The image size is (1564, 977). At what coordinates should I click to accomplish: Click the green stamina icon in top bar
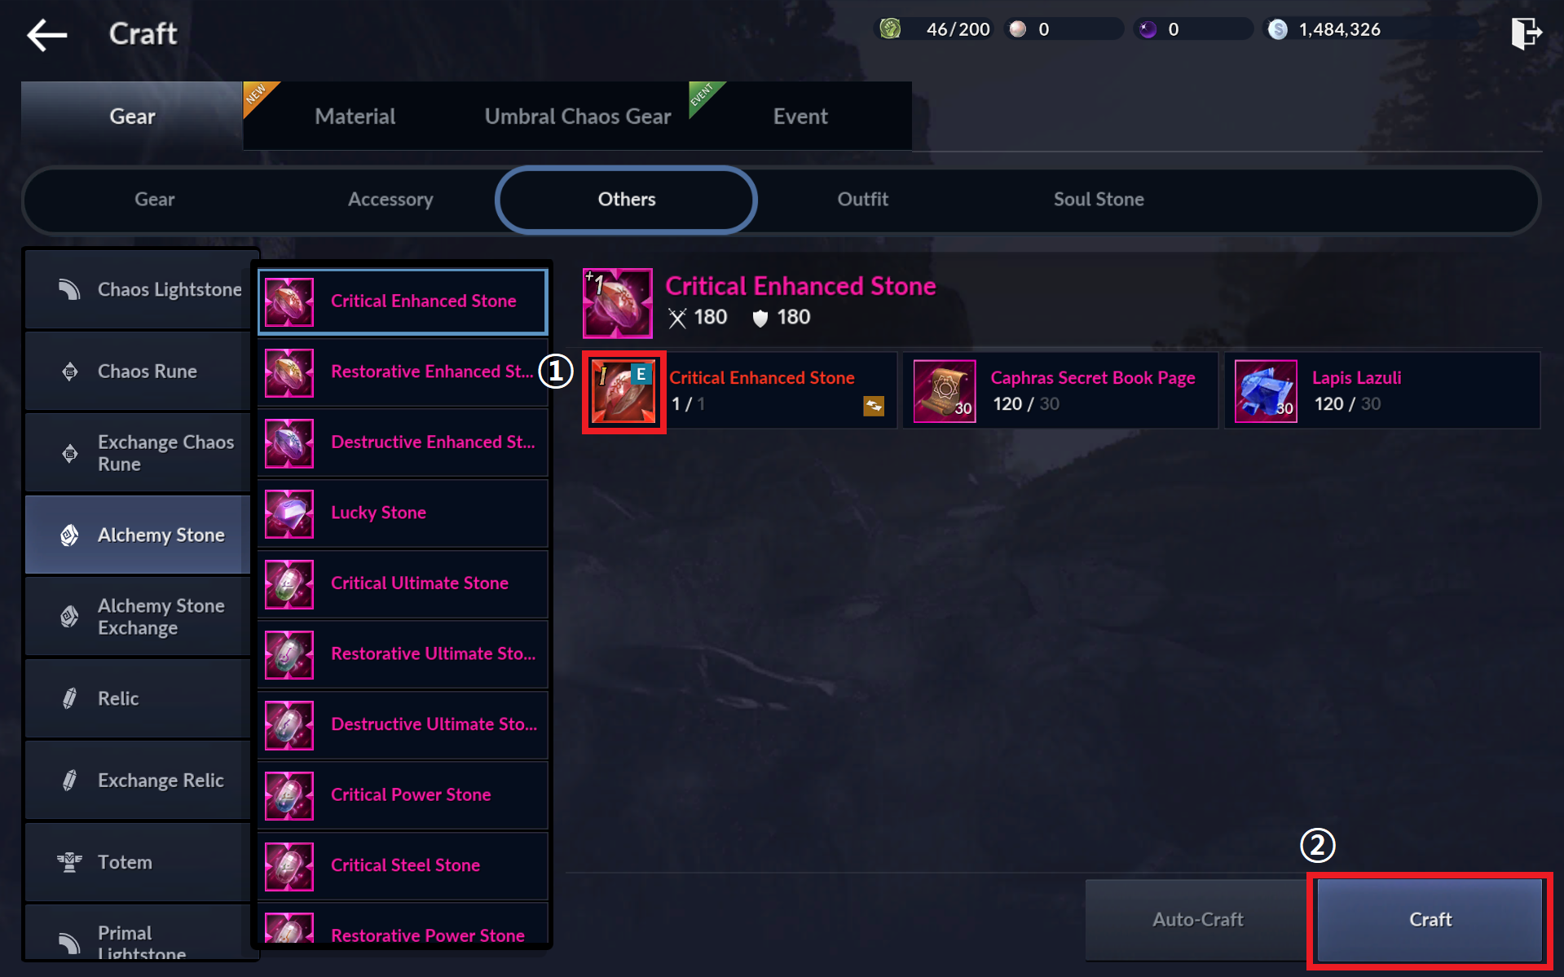tap(890, 29)
